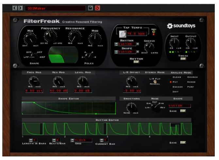The width and height of the screenshot is (219, 160).
Task: Click the Level Mod knob
Action: [x=83, y=81]
